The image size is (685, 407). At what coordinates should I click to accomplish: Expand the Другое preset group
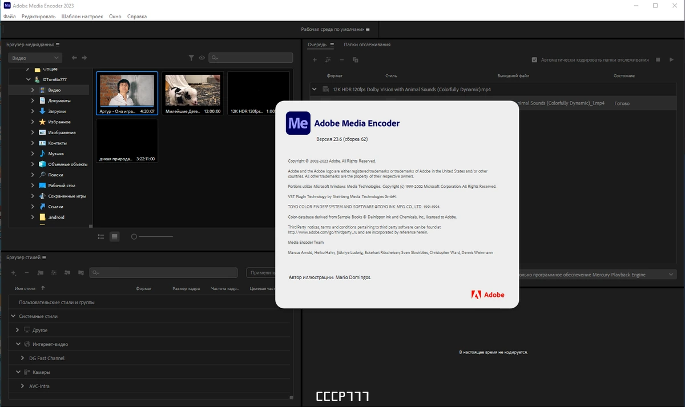[18, 330]
